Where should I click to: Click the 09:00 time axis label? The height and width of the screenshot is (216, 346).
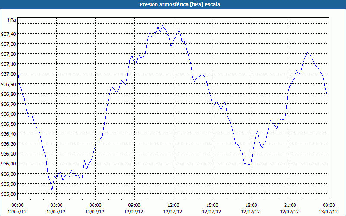[134, 206]
